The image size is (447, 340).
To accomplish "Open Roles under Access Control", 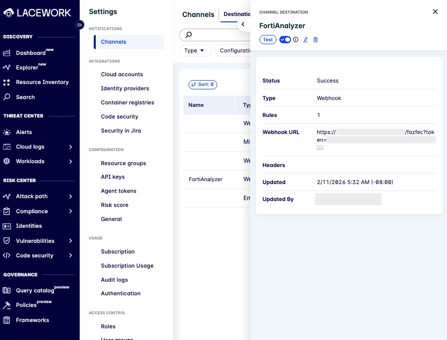I will click(108, 326).
